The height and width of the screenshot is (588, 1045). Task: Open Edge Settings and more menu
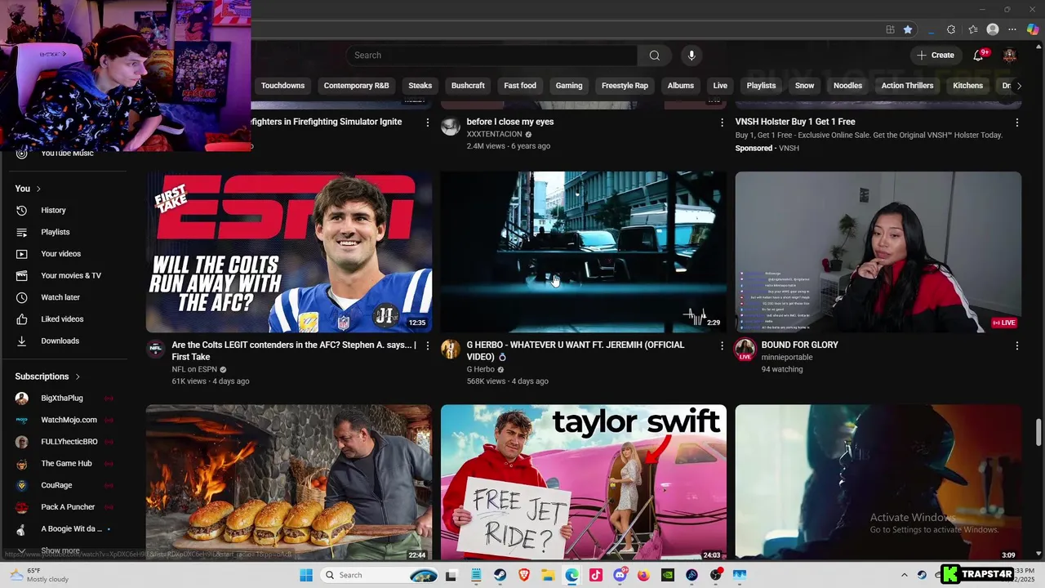tap(1012, 29)
